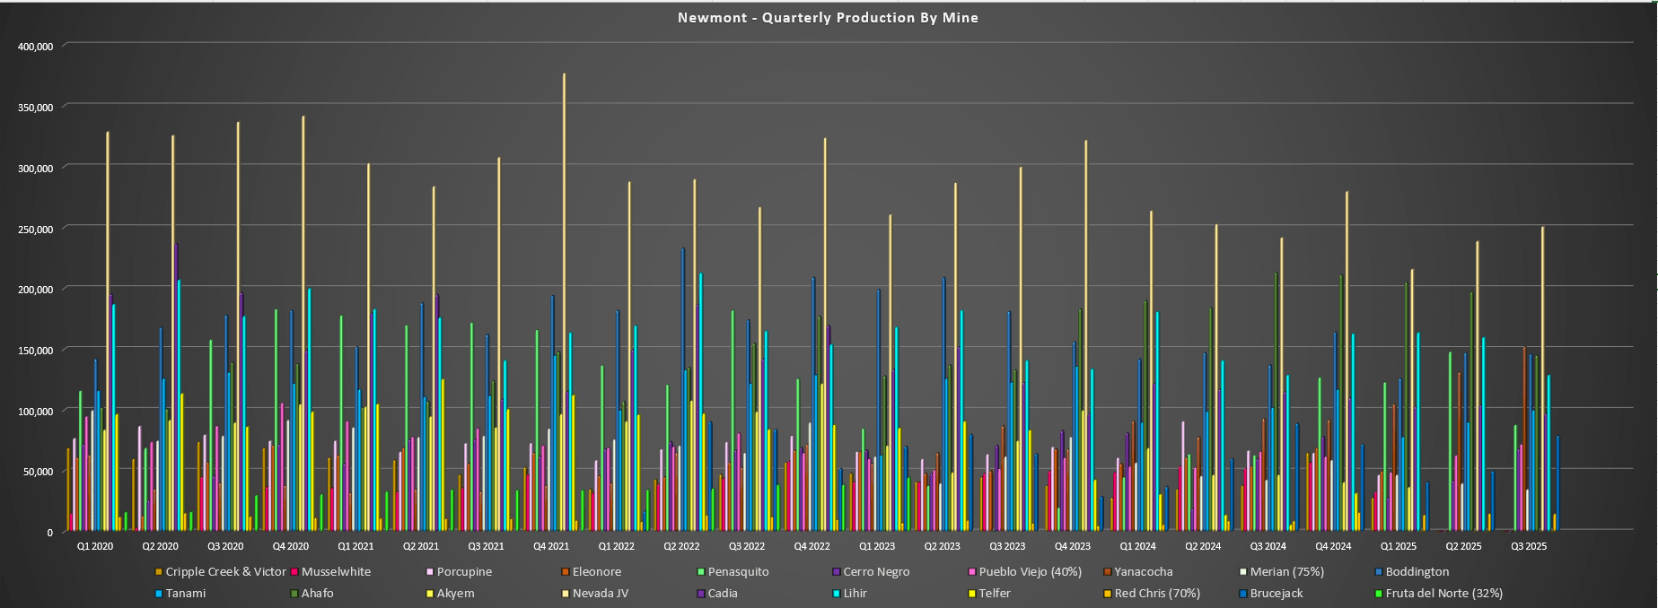
Task: Click the Nevada JV bar in Q1 2020
Action: coord(108,332)
